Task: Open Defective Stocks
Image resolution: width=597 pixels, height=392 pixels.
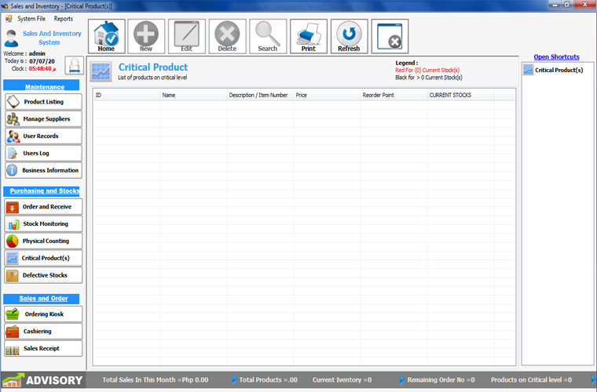Action: click(x=43, y=275)
